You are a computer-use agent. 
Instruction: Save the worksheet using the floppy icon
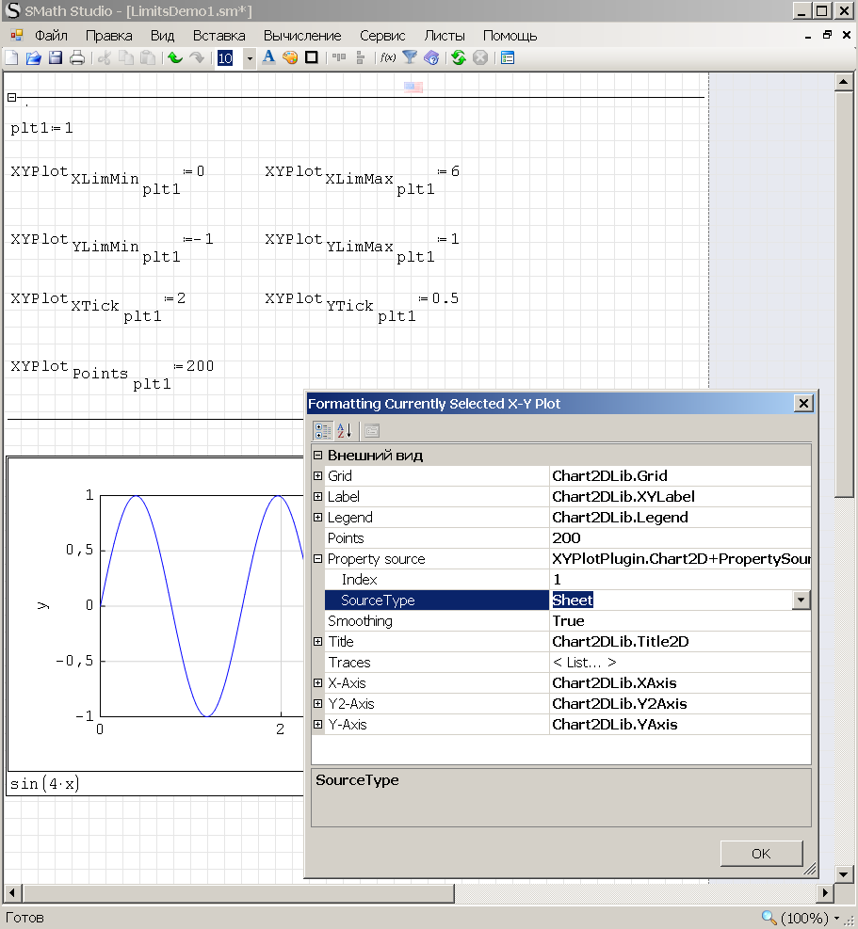click(56, 58)
